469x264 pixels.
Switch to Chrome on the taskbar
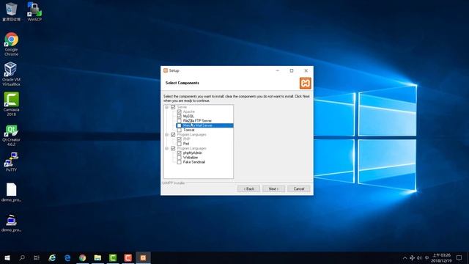coord(83,257)
